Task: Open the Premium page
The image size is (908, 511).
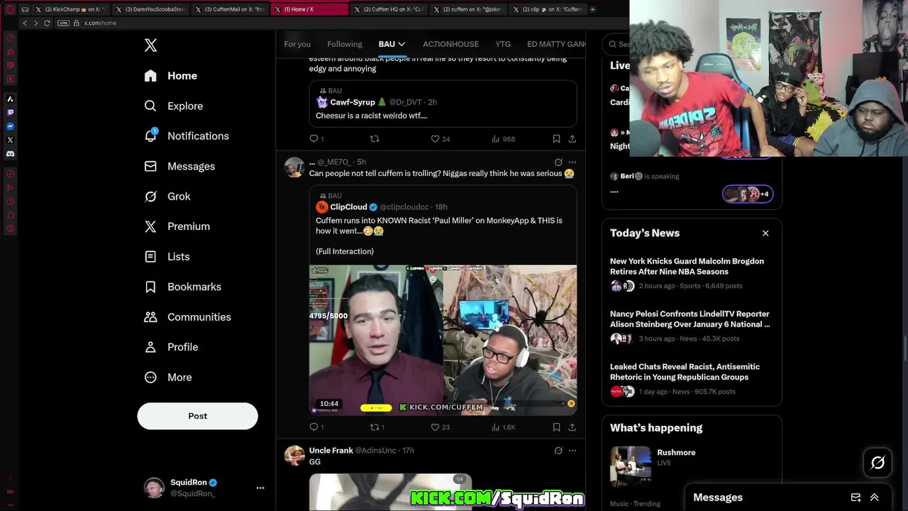Action: pyautogui.click(x=177, y=226)
